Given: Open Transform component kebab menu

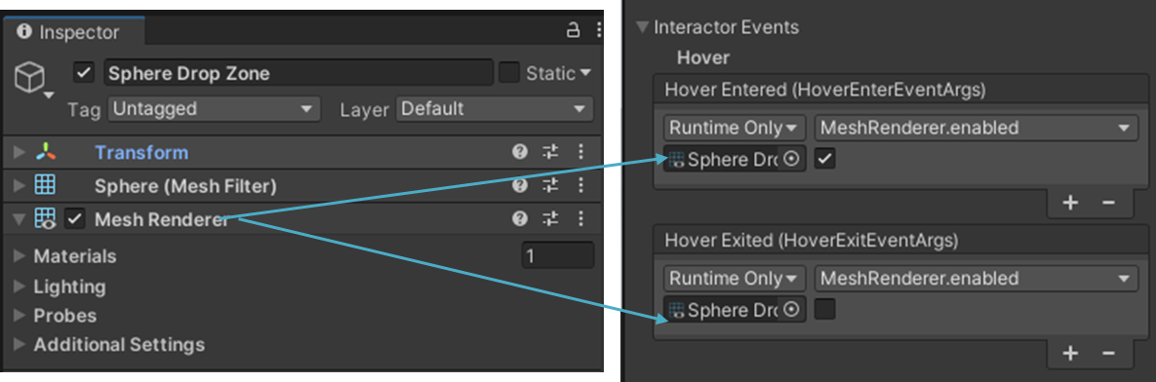Looking at the screenshot, I should [581, 152].
